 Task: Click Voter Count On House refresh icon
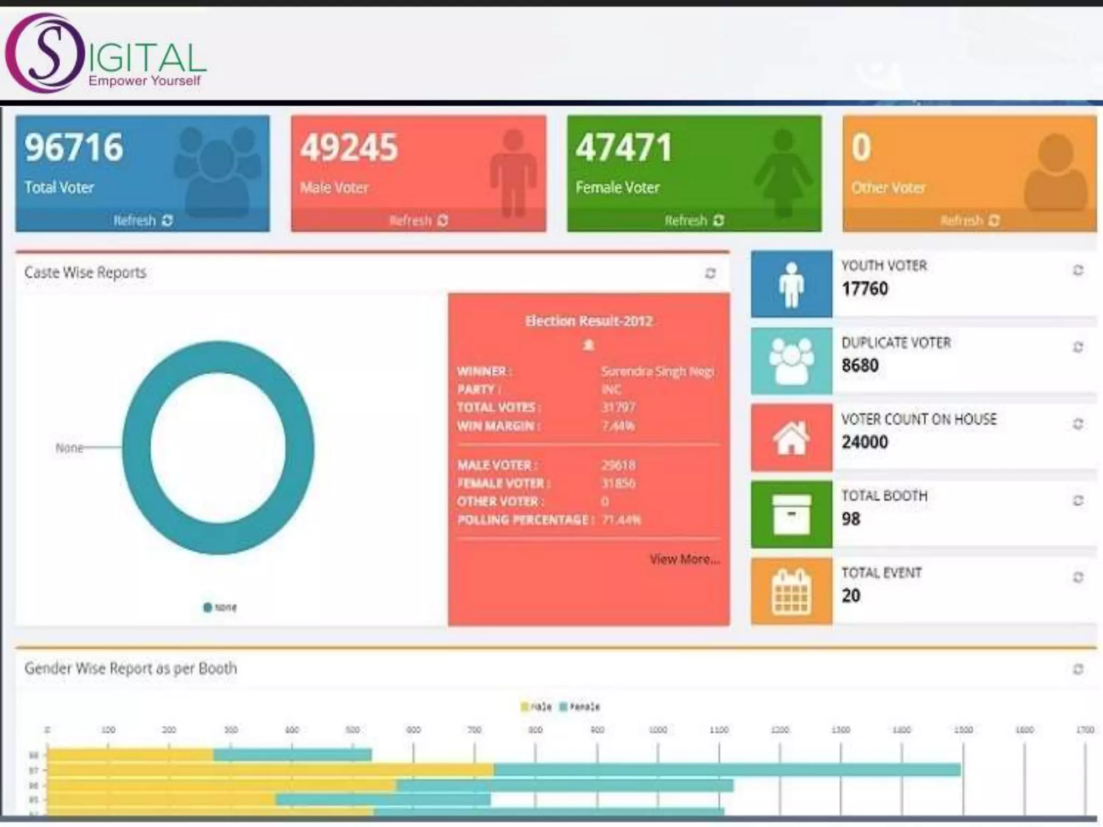click(x=1078, y=424)
